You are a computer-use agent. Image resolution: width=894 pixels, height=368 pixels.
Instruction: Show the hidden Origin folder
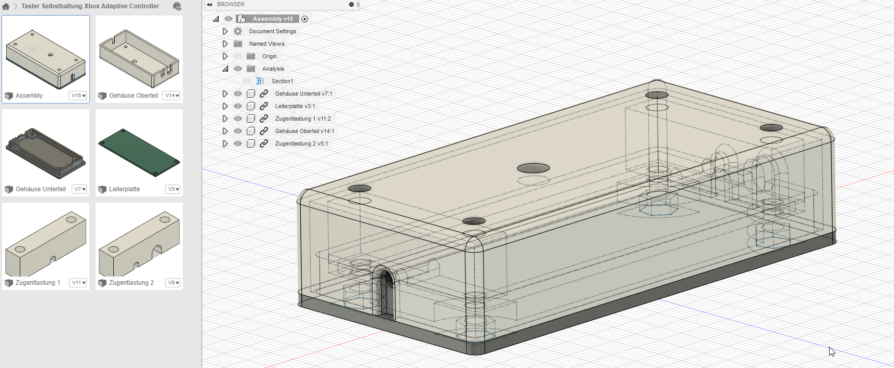click(x=238, y=56)
